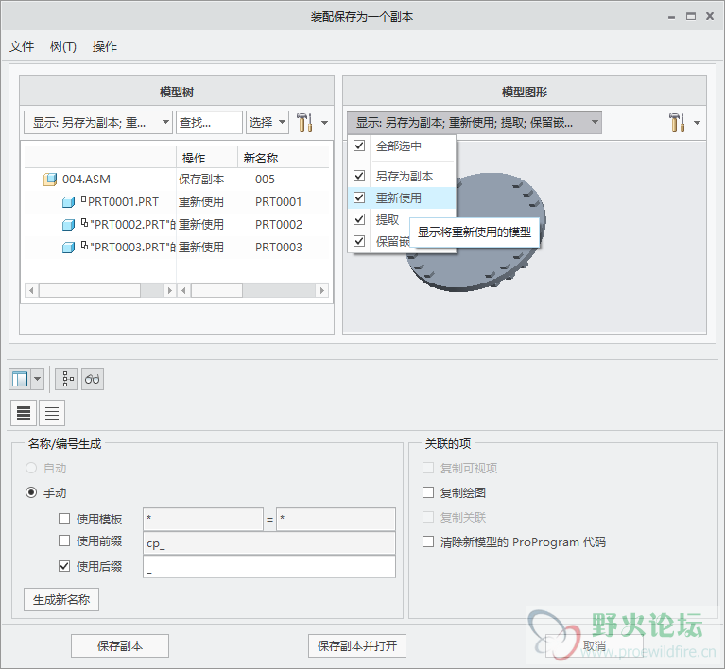Viewport: 725px width, 669px height.
Task: Open the 文件 menu
Action: (22, 46)
